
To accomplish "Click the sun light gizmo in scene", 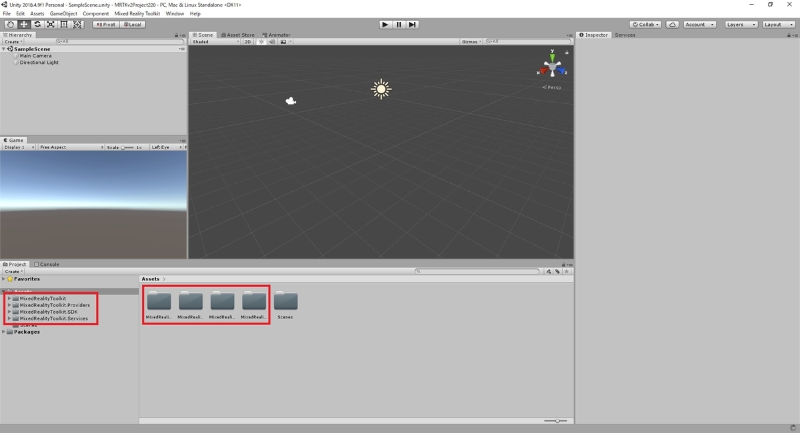I will point(381,89).
